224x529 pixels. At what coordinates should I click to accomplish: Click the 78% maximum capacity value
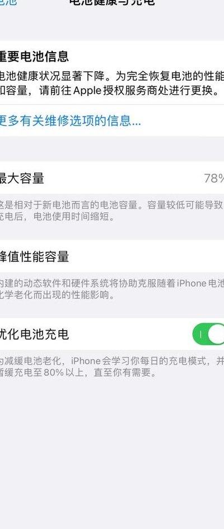214,178
